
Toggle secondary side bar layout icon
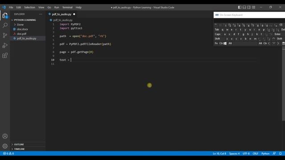point(249,7)
